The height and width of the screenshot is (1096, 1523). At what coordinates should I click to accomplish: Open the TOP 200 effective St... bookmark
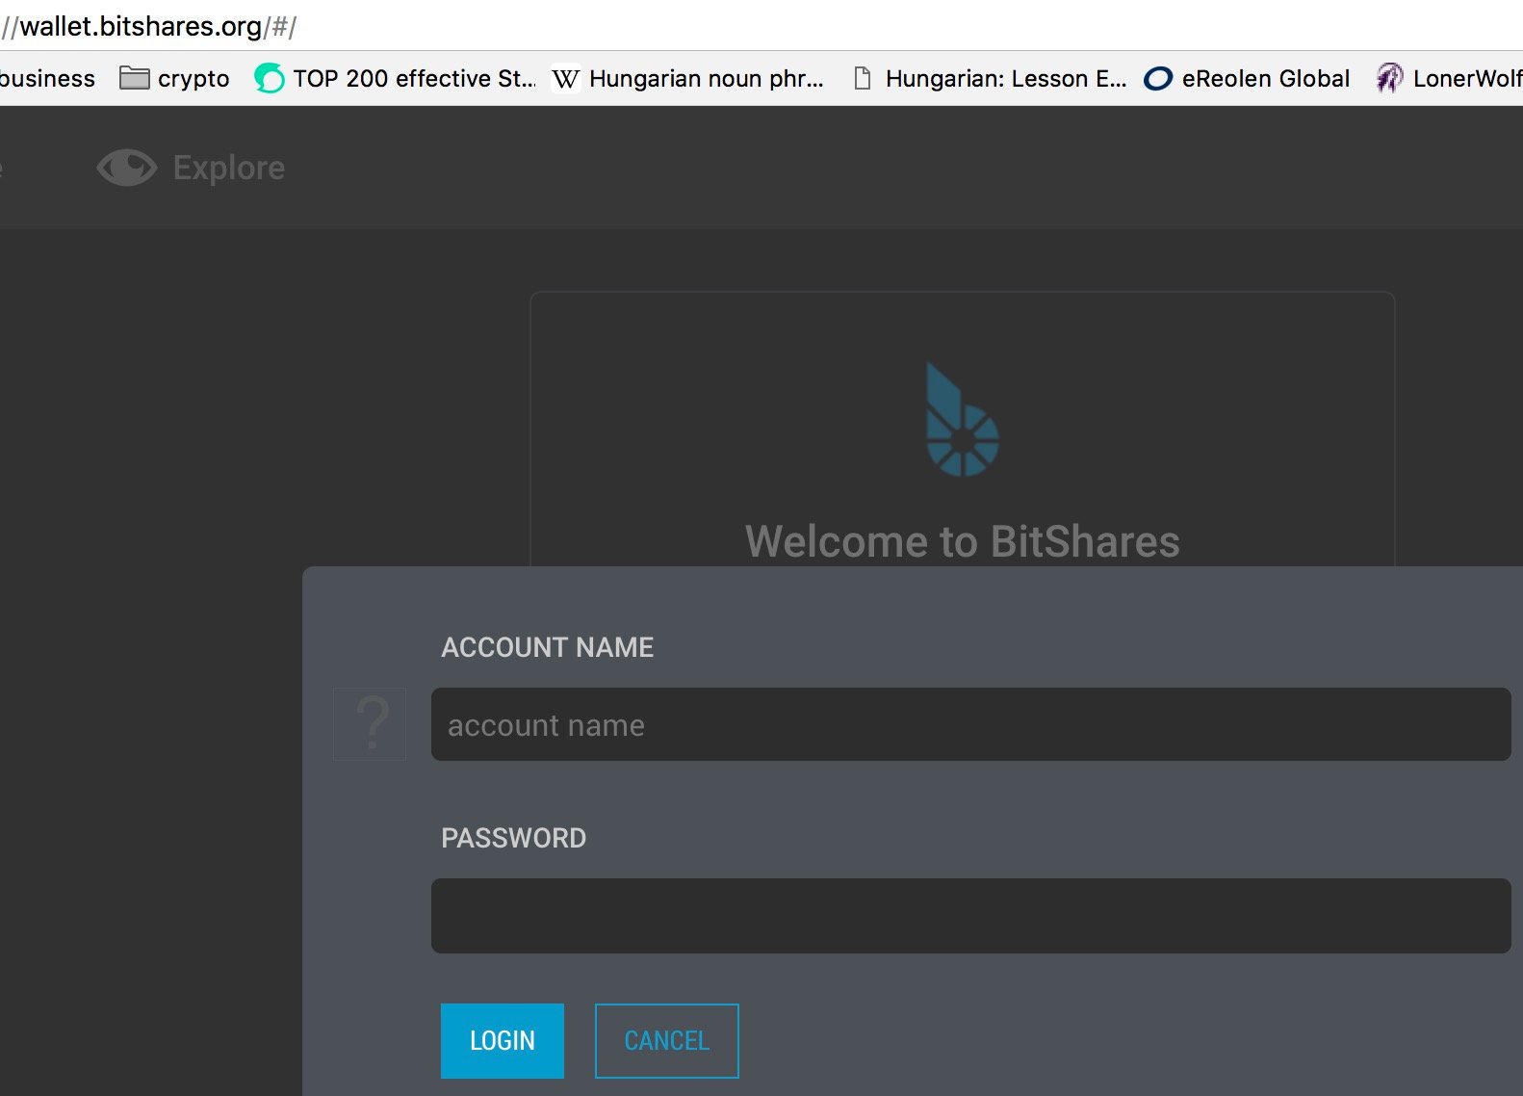(395, 78)
